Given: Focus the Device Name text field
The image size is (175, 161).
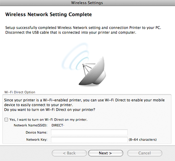Looking at the screenshot, I should 89,132.
